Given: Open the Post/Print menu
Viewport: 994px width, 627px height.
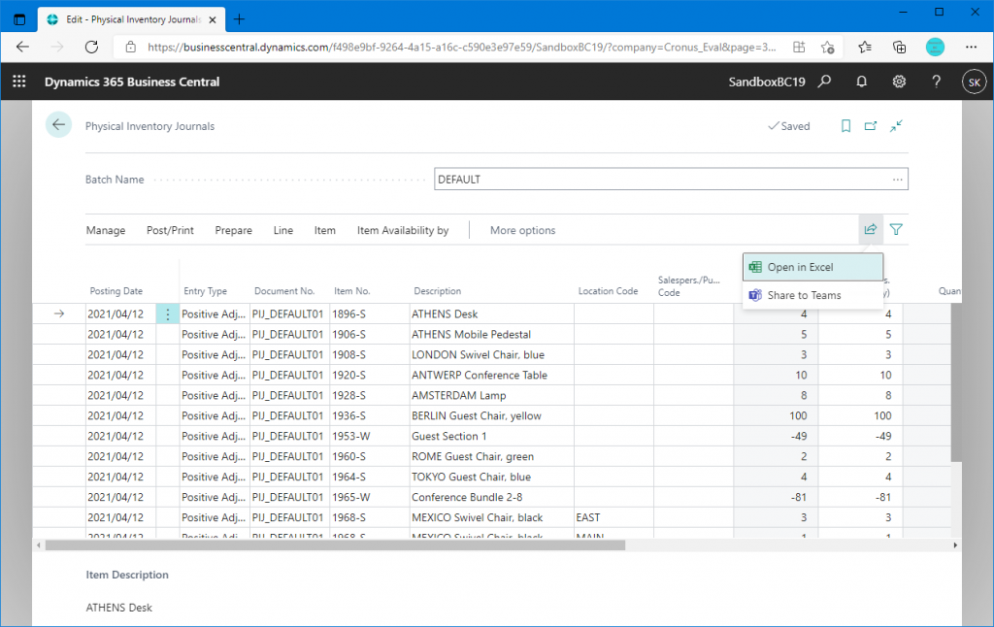Looking at the screenshot, I should [170, 230].
